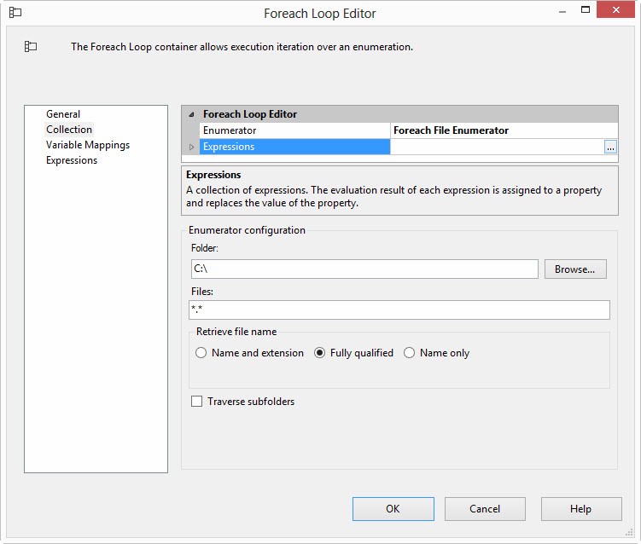Go to the Expressions page in sidebar
Screen dimensions: 641x544
[x=72, y=160]
